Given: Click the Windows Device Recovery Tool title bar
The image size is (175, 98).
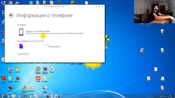Looking at the screenshot, I should tap(55, 7).
